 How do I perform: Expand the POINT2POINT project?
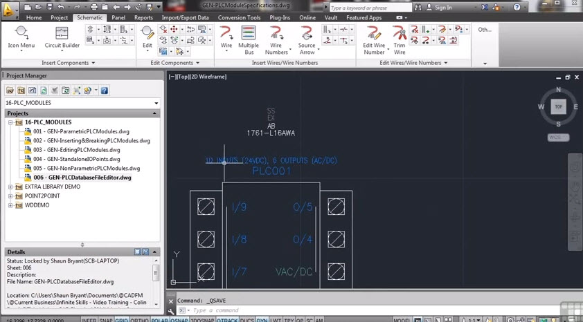point(10,196)
